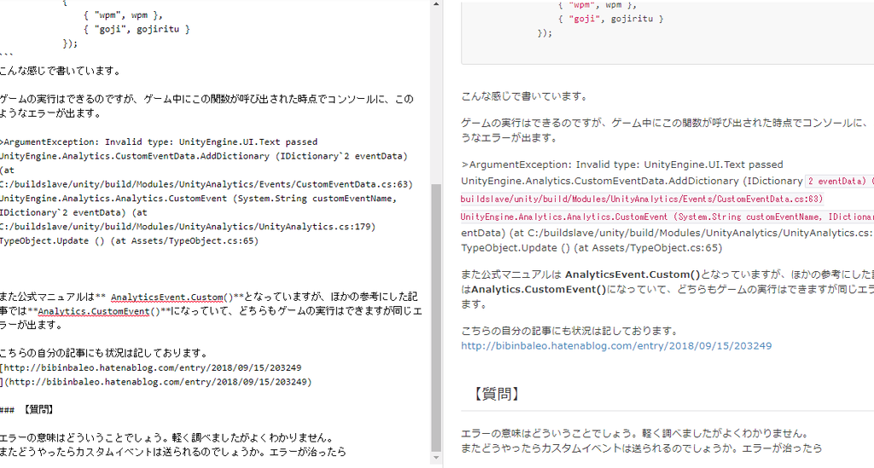This screenshot has height=468, width=874.
Task: Click 'こんな感じで書いています。' text in preview
Action: pyautogui.click(x=525, y=96)
